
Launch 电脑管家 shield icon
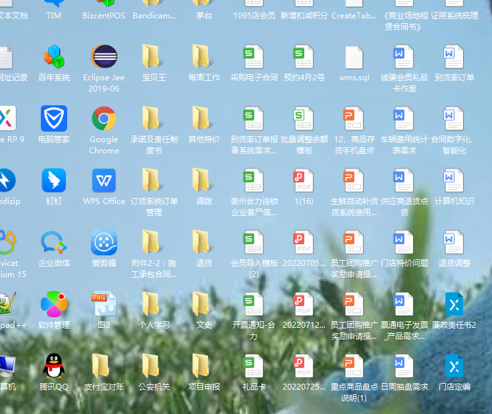(54, 119)
